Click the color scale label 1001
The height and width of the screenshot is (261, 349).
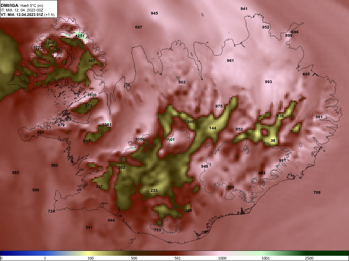click(x=266, y=258)
